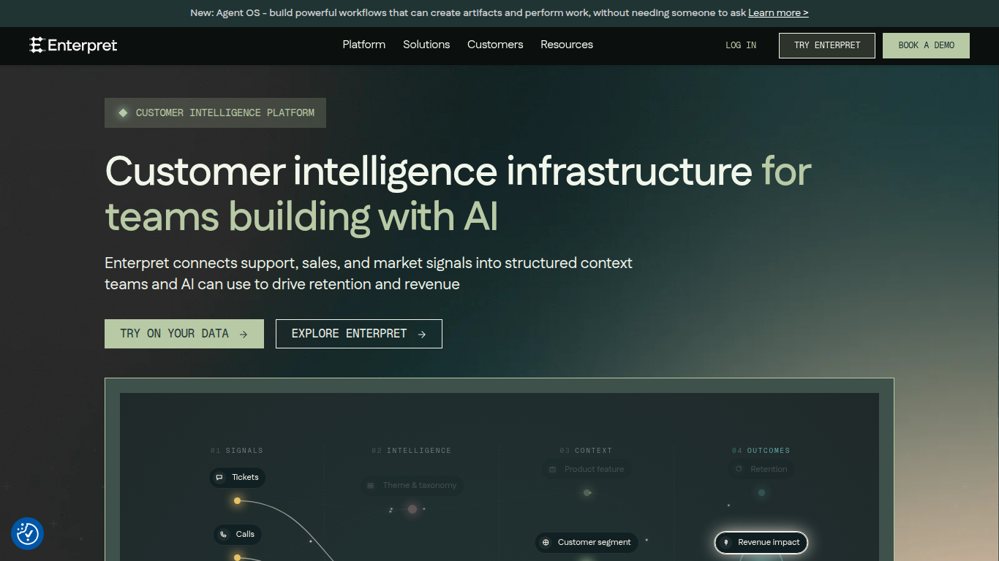
Task: Click the LOG IN link
Action: point(741,45)
